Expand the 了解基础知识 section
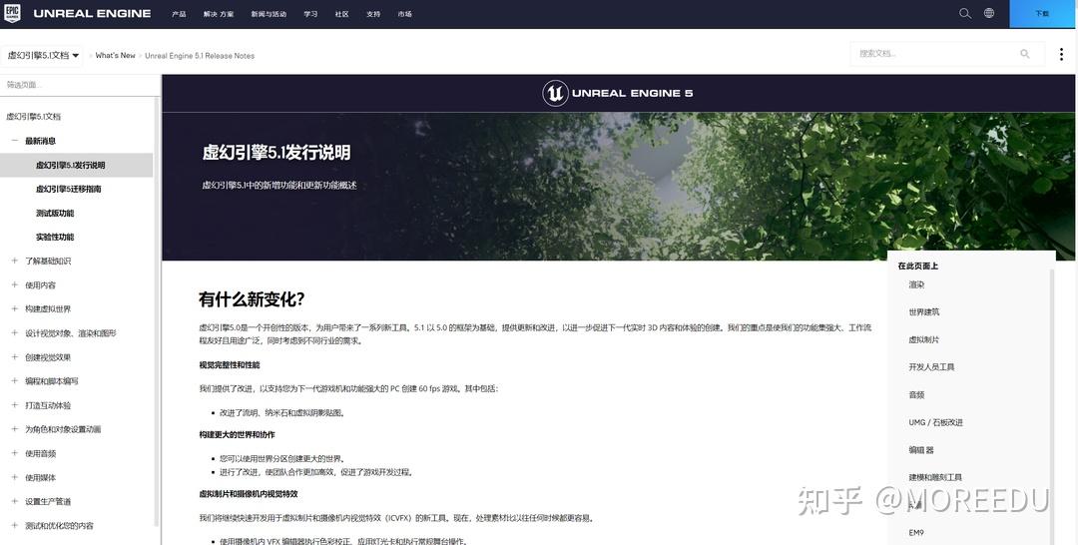The image size is (1078, 545). [14, 262]
